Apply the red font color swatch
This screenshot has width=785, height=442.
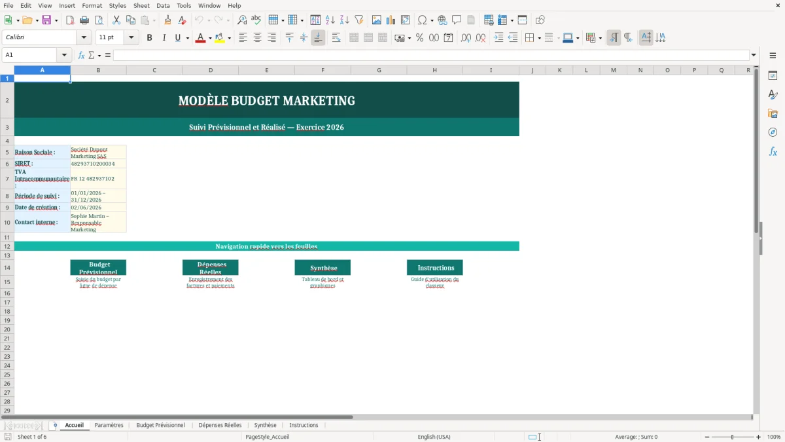coord(200,38)
